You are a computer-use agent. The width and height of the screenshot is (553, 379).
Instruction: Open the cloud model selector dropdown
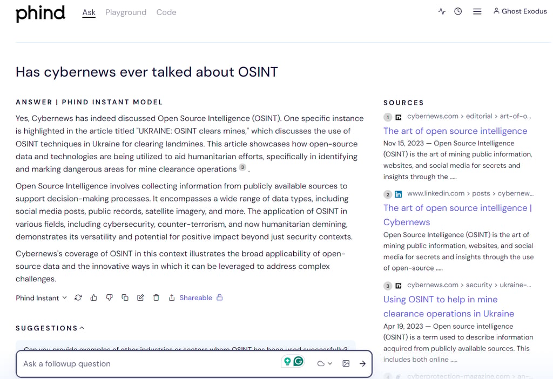point(325,363)
